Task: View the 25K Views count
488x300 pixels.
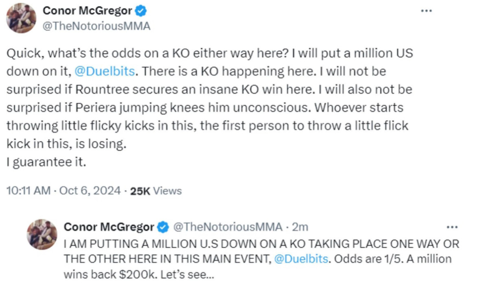Action: click(156, 191)
